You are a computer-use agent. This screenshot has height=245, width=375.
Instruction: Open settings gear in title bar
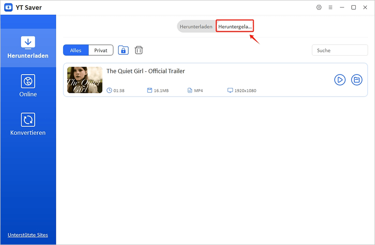(x=319, y=7)
